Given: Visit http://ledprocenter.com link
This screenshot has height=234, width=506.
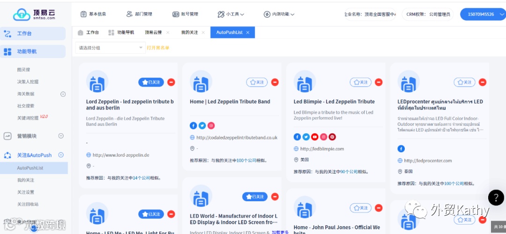Looking at the screenshot, I should pos(428,161).
